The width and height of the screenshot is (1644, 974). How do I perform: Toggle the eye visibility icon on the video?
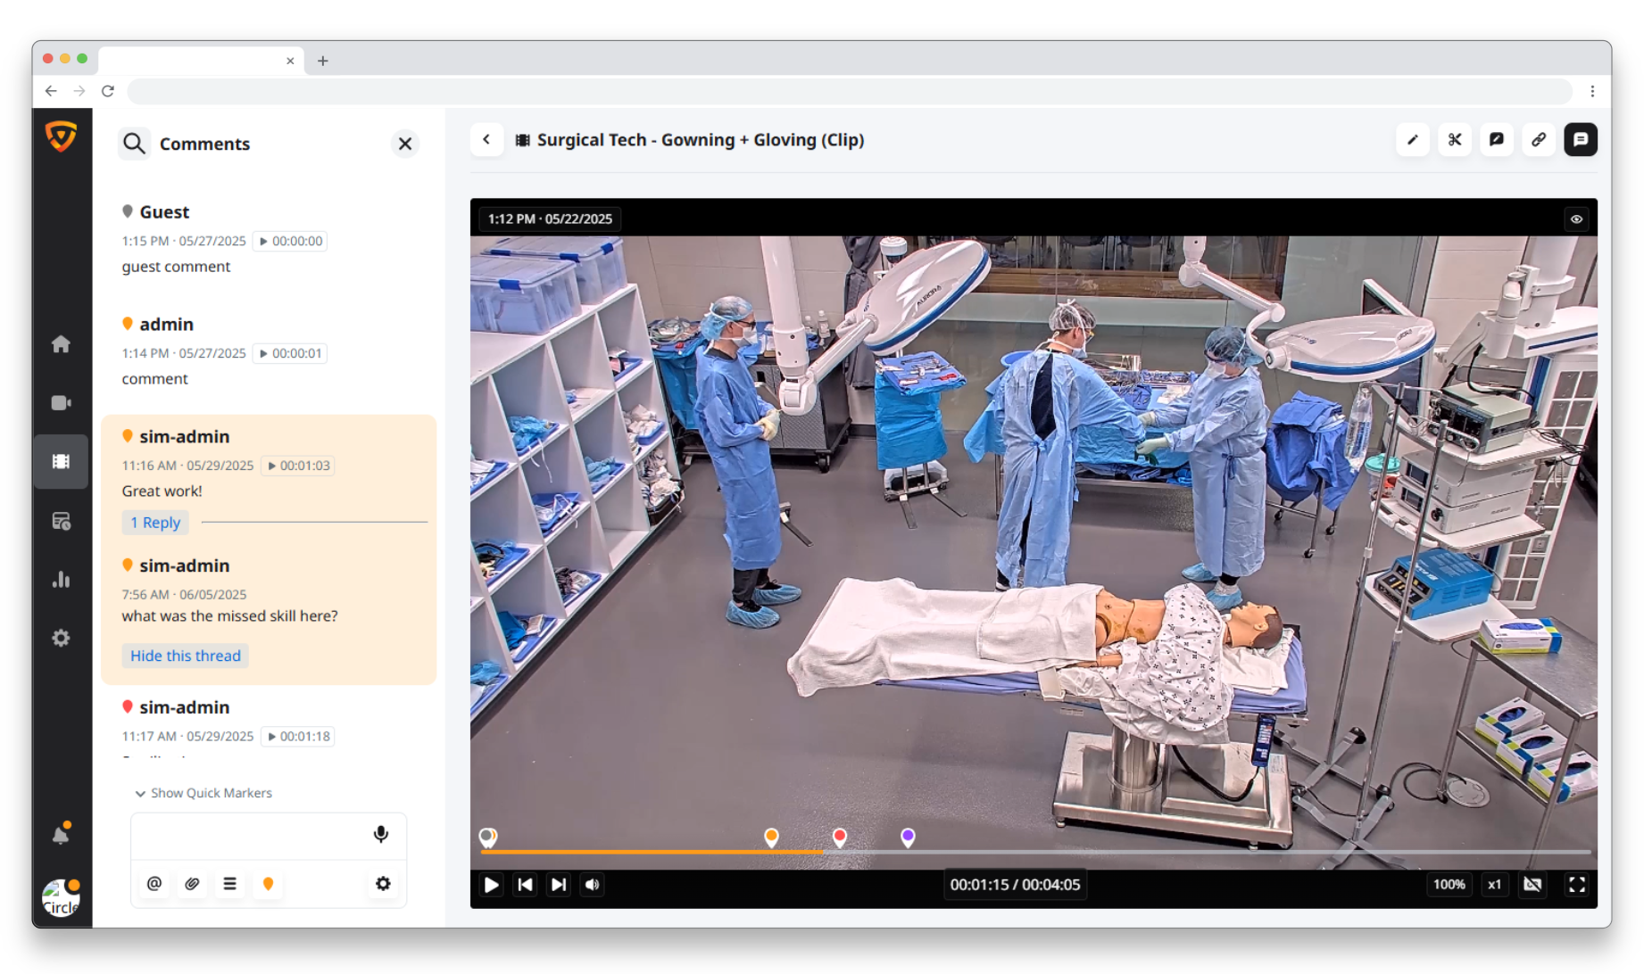click(x=1577, y=219)
